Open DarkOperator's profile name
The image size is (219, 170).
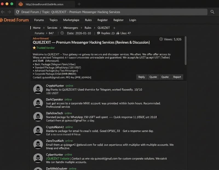pyautogui.click(x=54, y=99)
